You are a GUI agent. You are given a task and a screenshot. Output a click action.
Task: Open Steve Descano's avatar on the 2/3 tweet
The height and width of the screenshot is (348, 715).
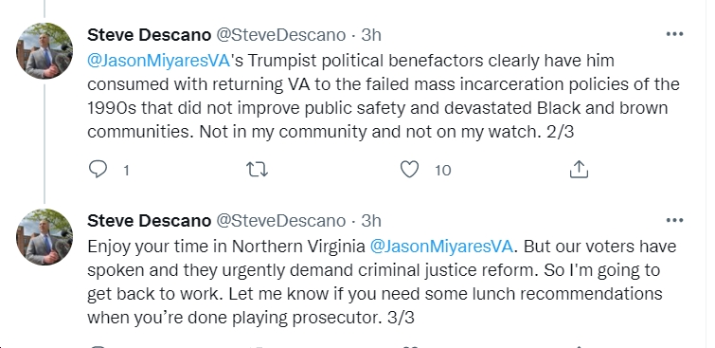tap(45, 50)
